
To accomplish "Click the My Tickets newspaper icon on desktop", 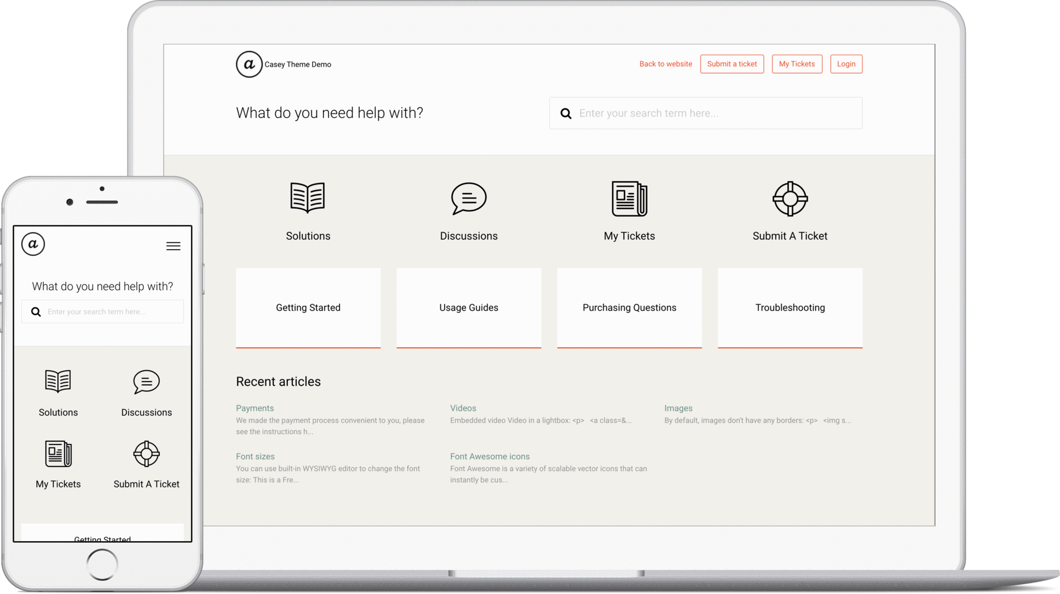I will click(629, 198).
